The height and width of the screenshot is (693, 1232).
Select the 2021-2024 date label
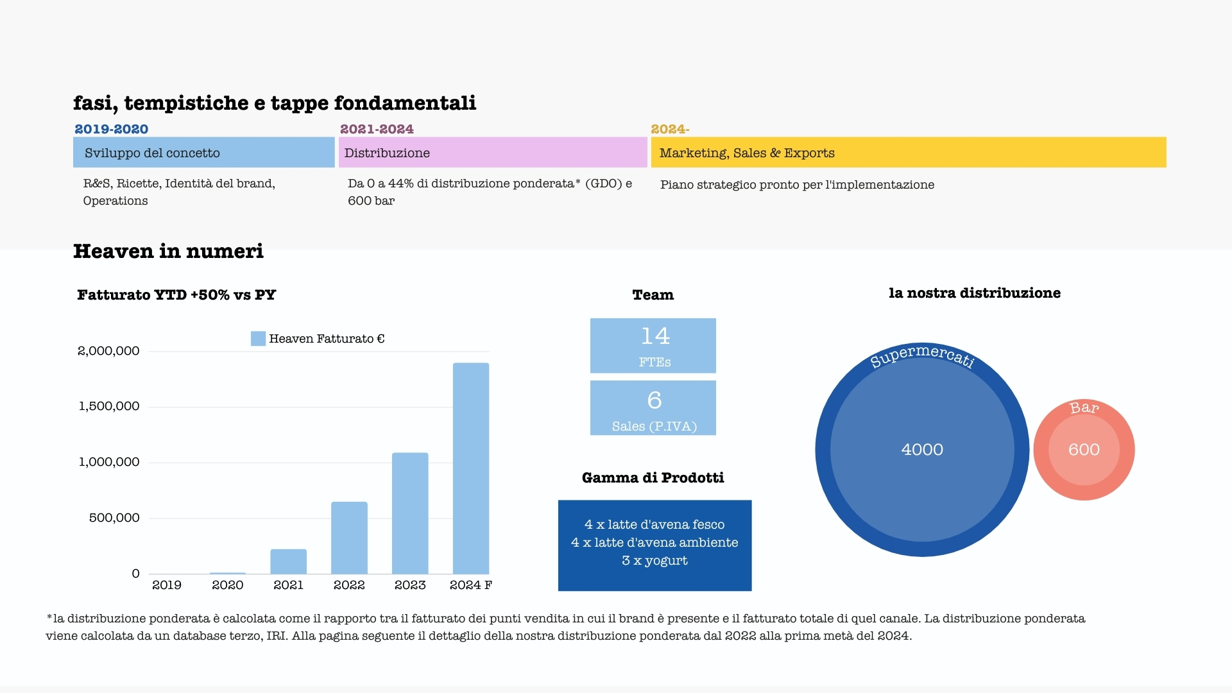pyautogui.click(x=377, y=129)
